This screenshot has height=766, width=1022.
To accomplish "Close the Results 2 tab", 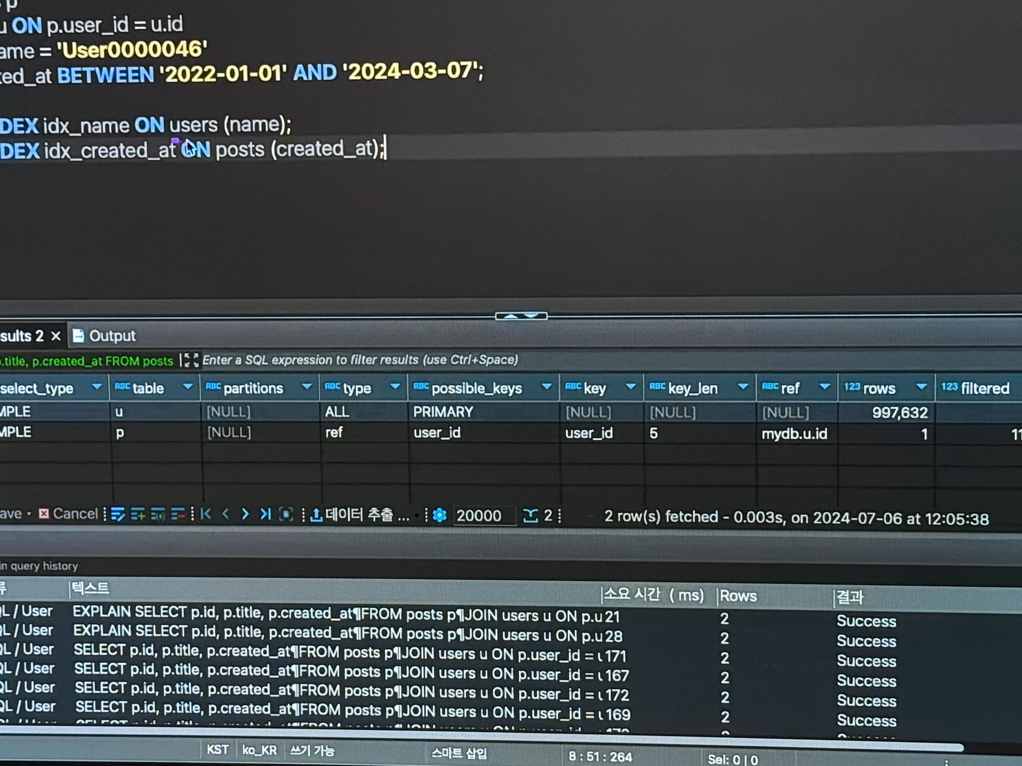I will (56, 336).
